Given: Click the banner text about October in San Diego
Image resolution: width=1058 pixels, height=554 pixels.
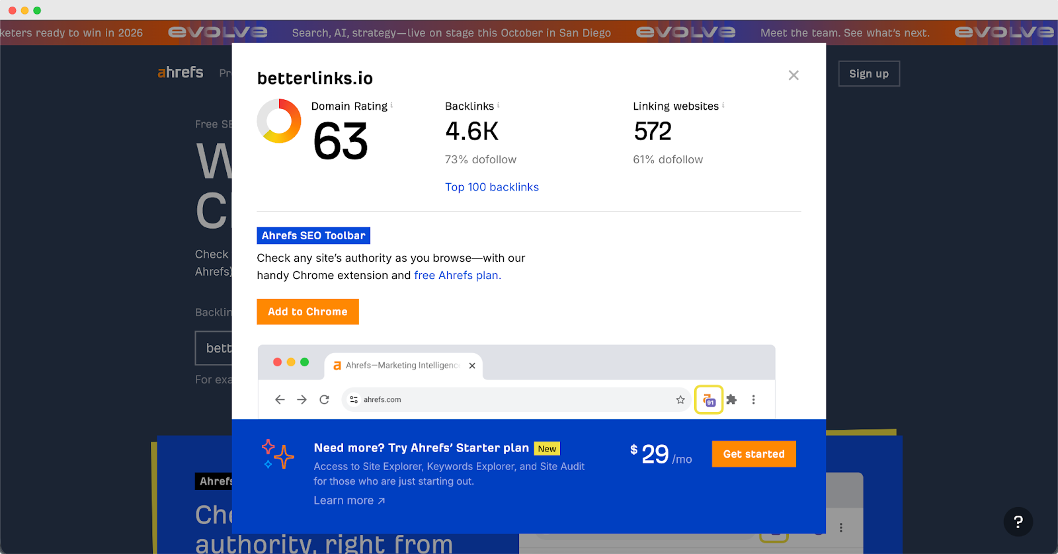Looking at the screenshot, I should pos(452,32).
